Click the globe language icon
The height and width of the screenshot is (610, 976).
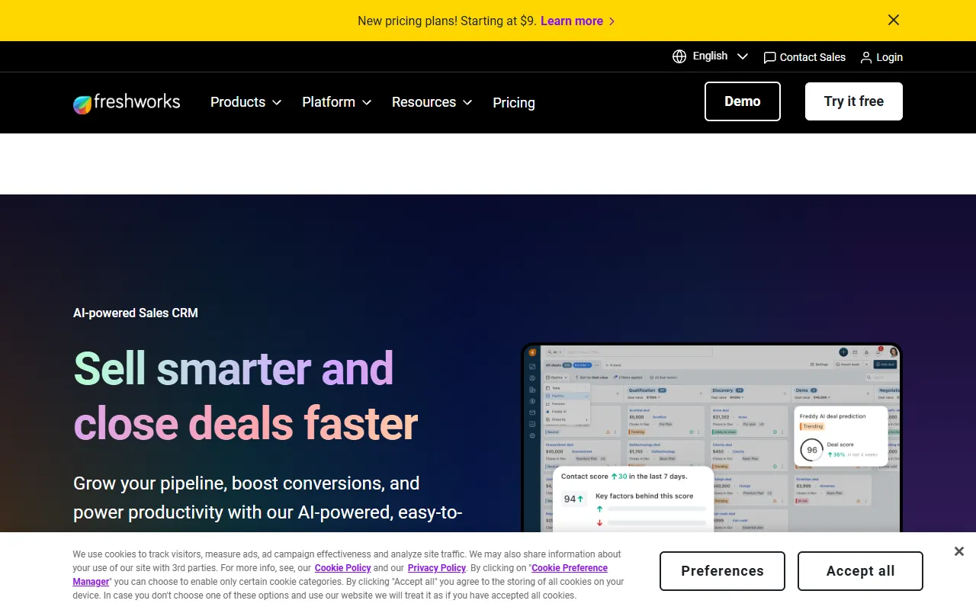679,56
